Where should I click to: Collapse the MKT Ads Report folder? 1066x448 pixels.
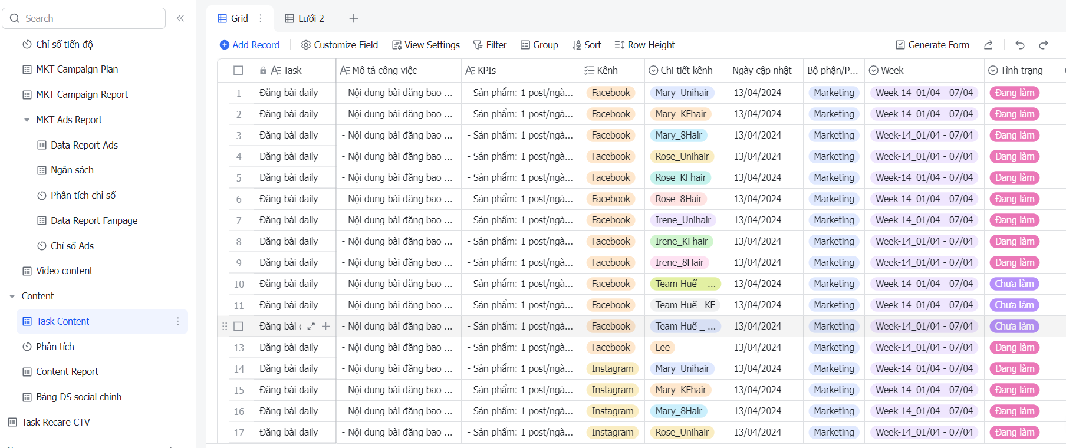point(27,120)
